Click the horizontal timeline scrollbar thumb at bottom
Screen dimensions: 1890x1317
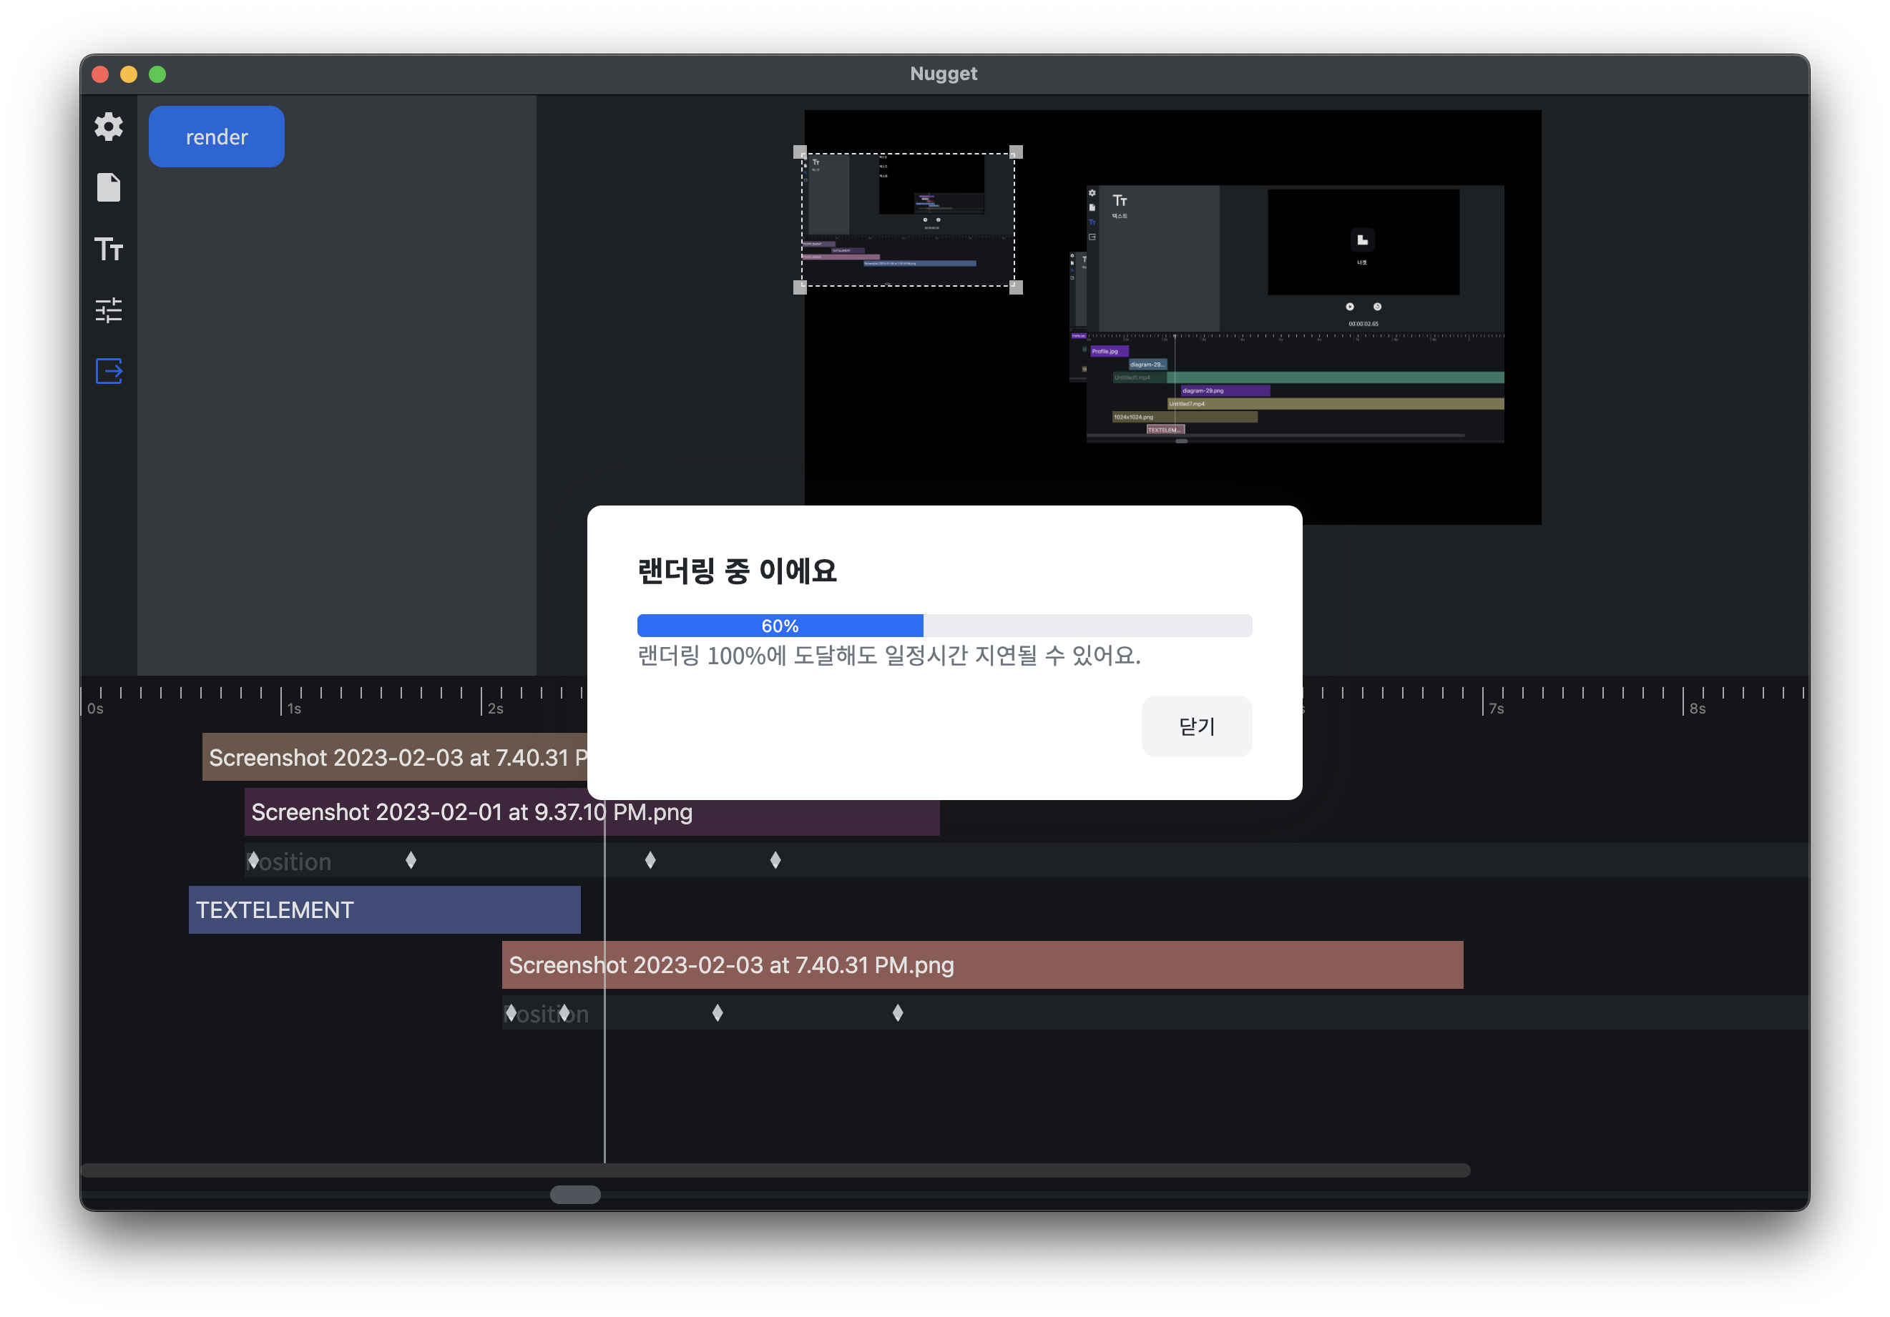pos(575,1195)
